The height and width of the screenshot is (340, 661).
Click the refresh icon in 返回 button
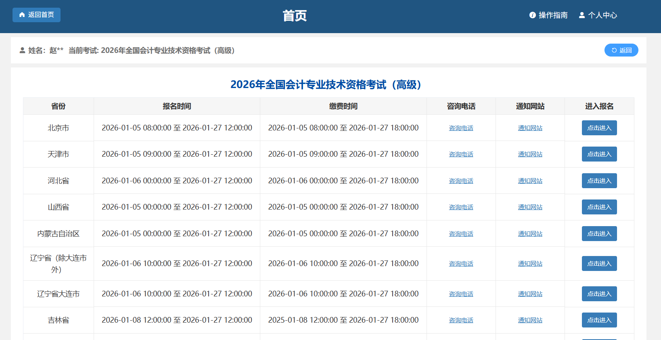[x=614, y=50]
